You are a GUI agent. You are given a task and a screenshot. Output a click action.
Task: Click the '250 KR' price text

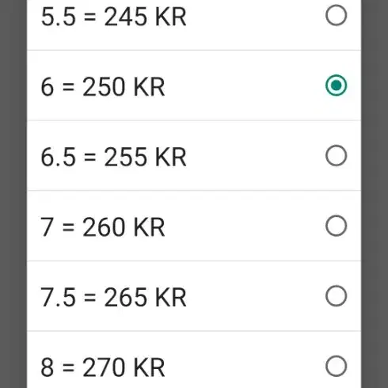pyautogui.click(x=124, y=87)
